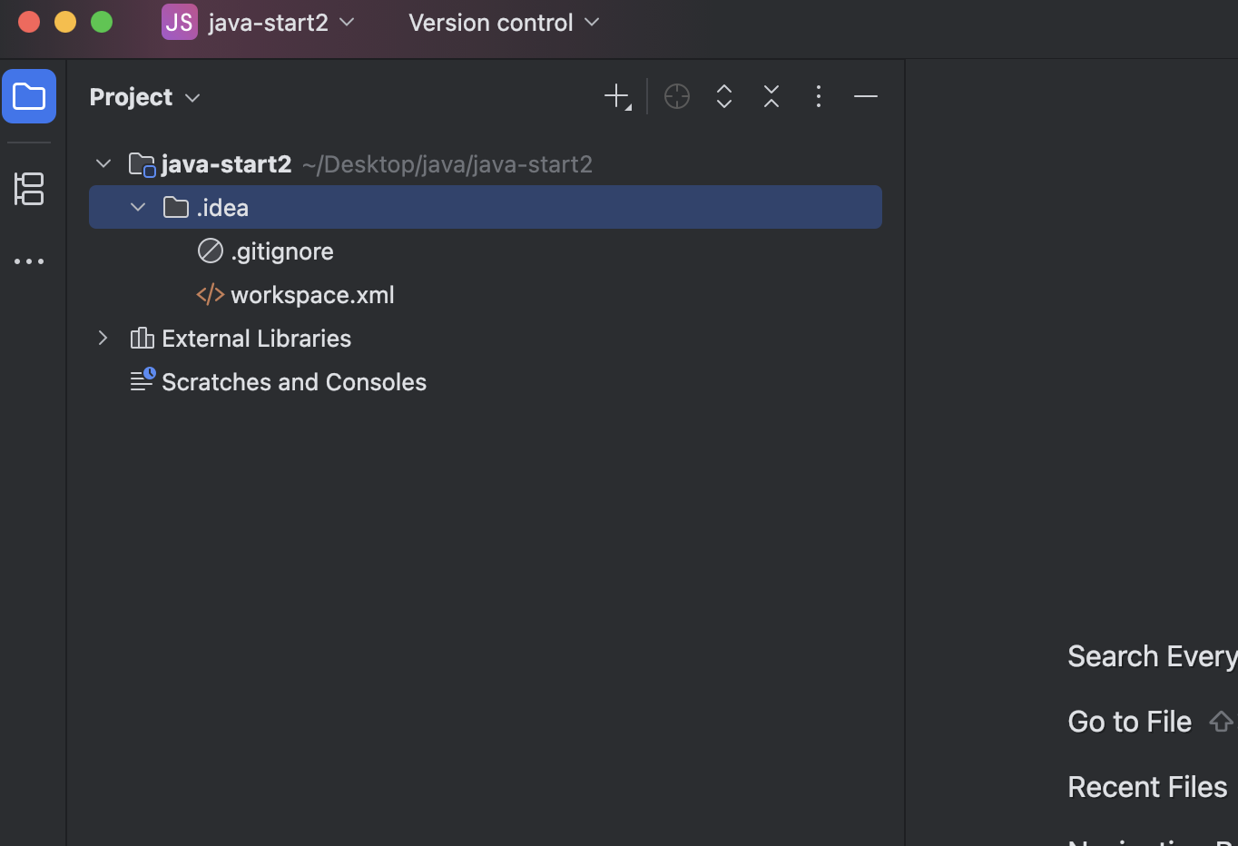Click the Select Opened File crosshair icon
Screen dimensions: 1238x846
(677, 96)
